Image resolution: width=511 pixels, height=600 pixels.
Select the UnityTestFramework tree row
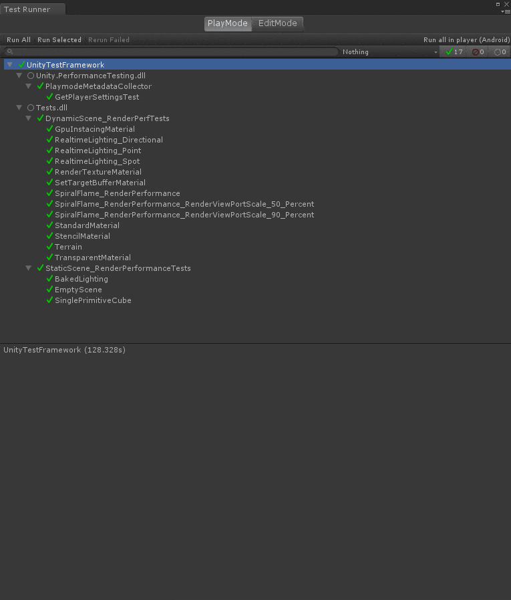(257, 65)
